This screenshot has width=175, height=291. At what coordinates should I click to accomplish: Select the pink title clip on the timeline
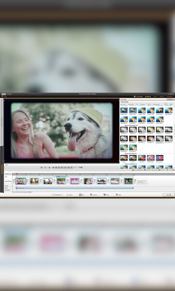point(75,181)
